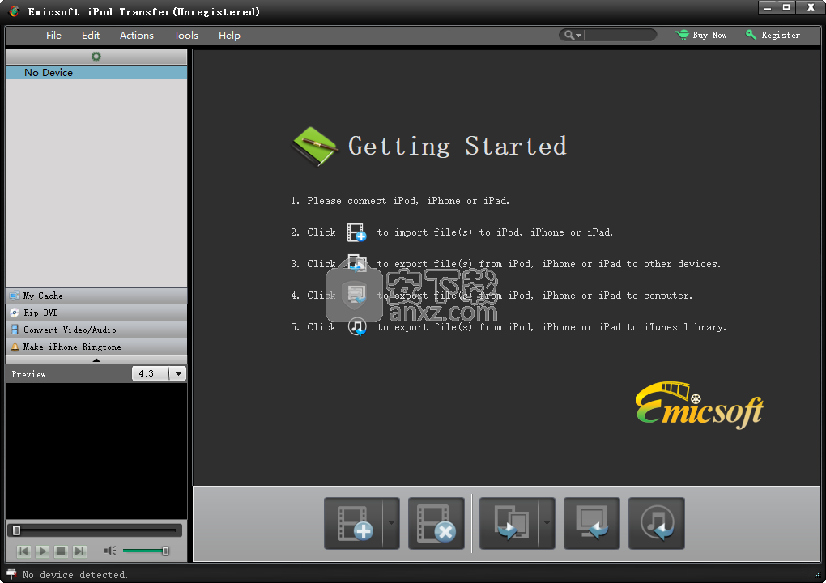Click the import files to device button
The image size is (826, 583).
click(x=354, y=523)
